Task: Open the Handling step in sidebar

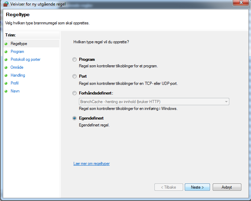Action: [18, 75]
